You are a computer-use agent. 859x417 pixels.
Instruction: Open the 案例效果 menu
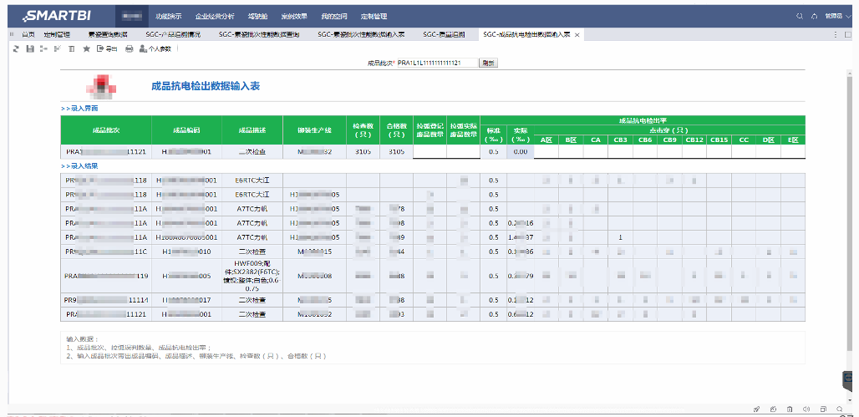coord(292,16)
